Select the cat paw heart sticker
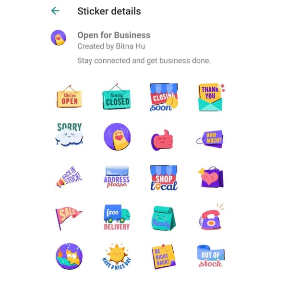This screenshot has width=288, height=288. (117, 136)
